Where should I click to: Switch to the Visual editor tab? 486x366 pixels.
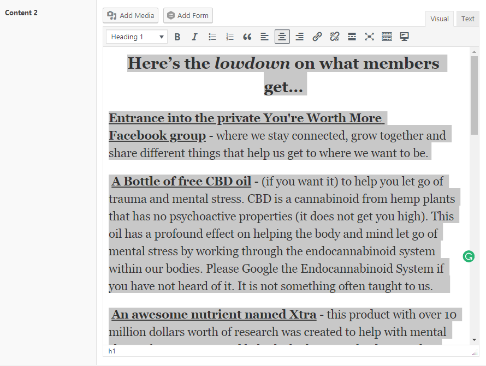439,19
